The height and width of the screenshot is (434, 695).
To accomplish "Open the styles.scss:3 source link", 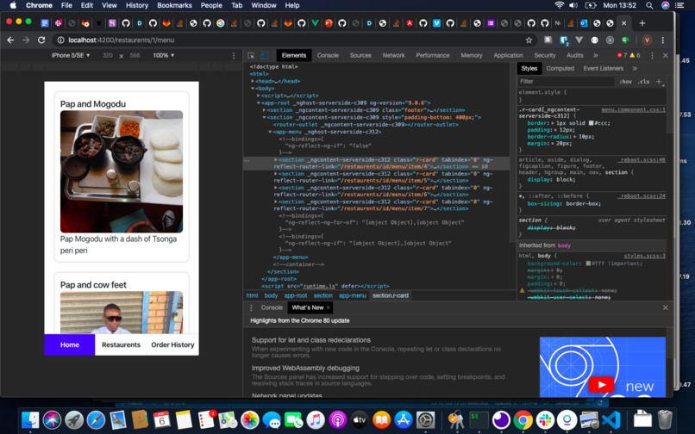I will tap(644, 256).
